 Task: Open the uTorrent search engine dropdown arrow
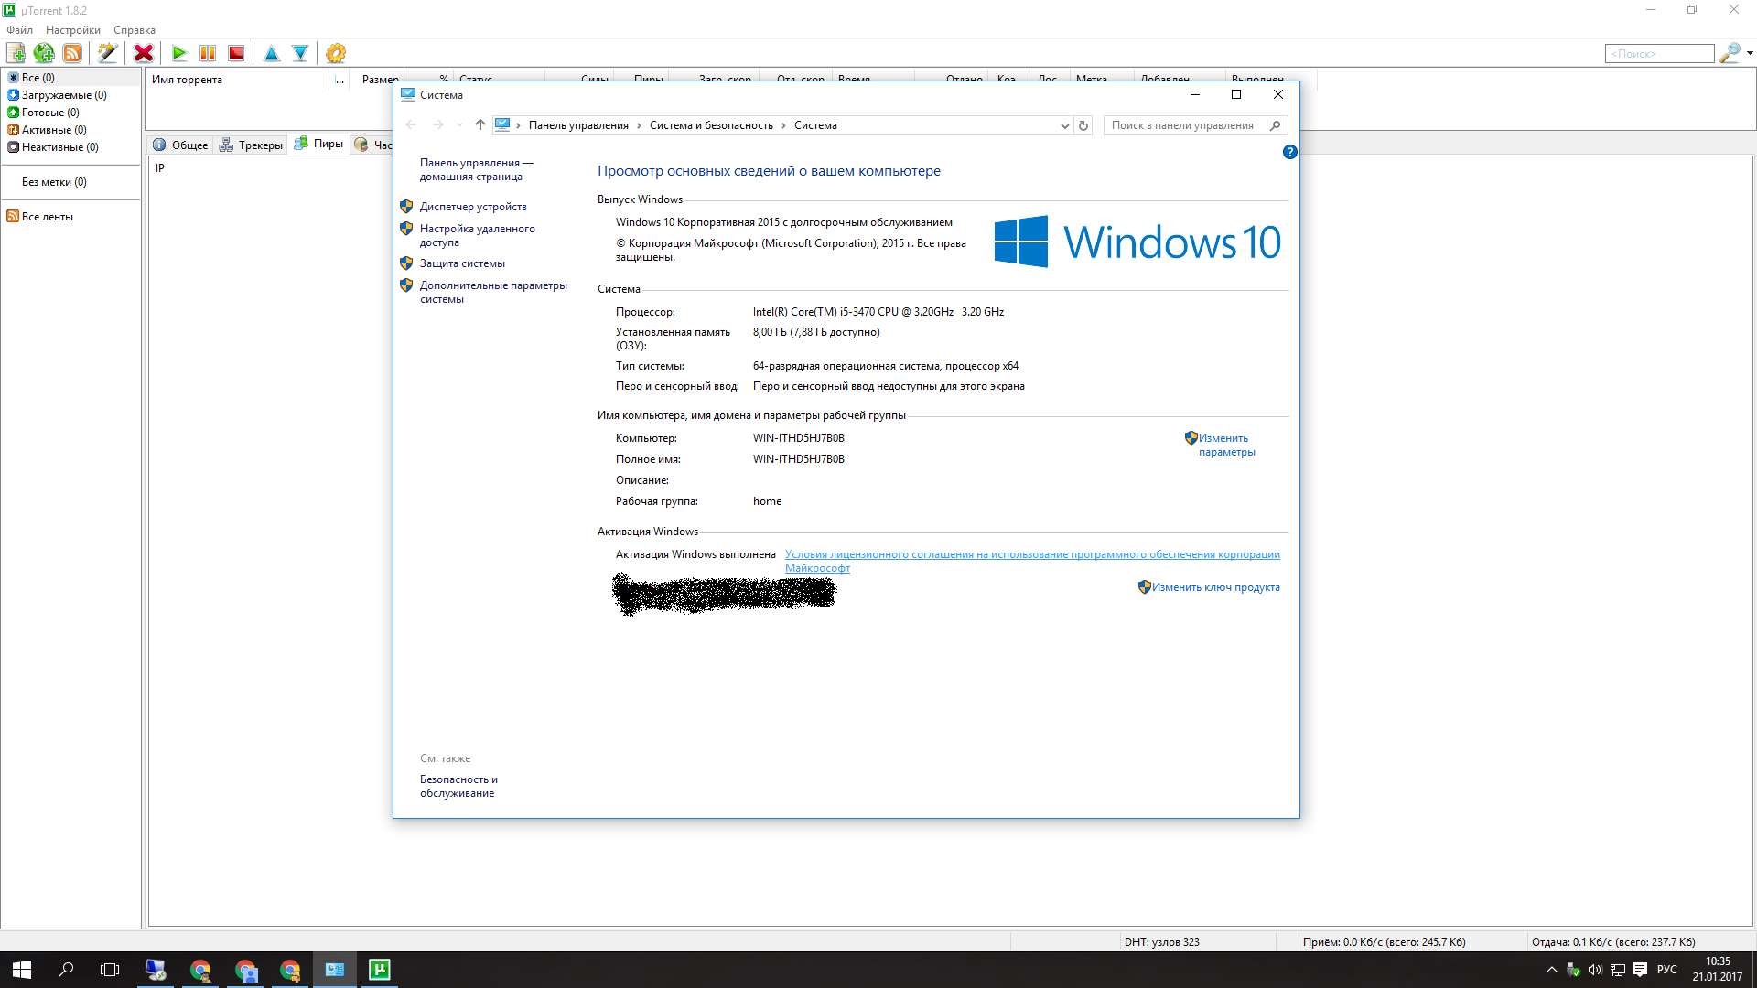(x=1750, y=53)
